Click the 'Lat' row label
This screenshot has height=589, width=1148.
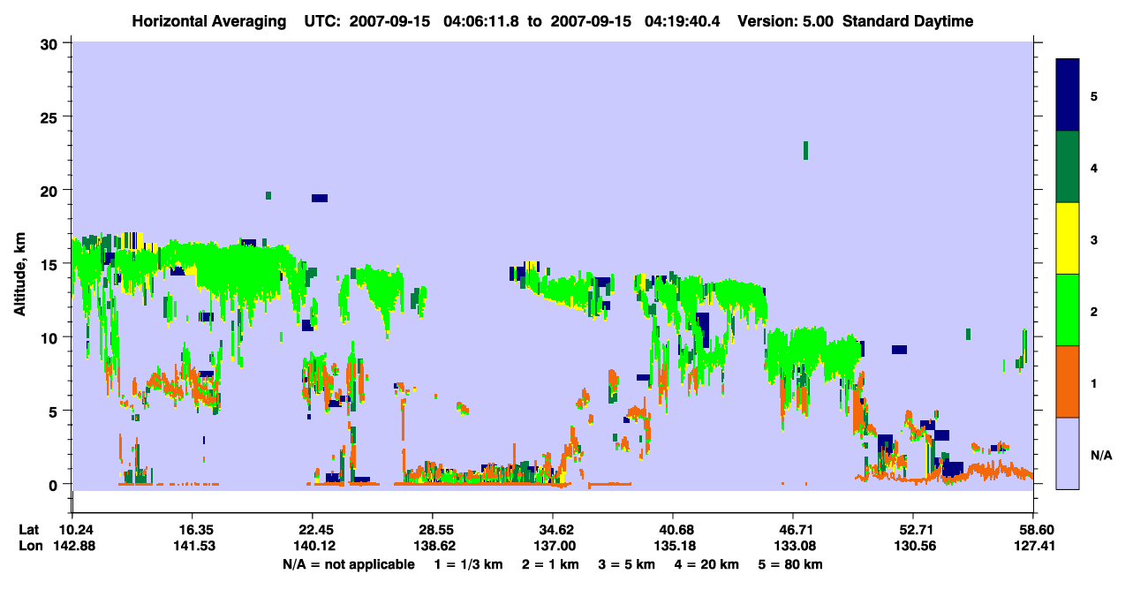pos(29,530)
